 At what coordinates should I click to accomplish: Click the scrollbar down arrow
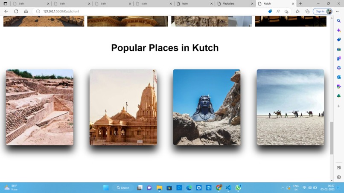click(332, 180)
